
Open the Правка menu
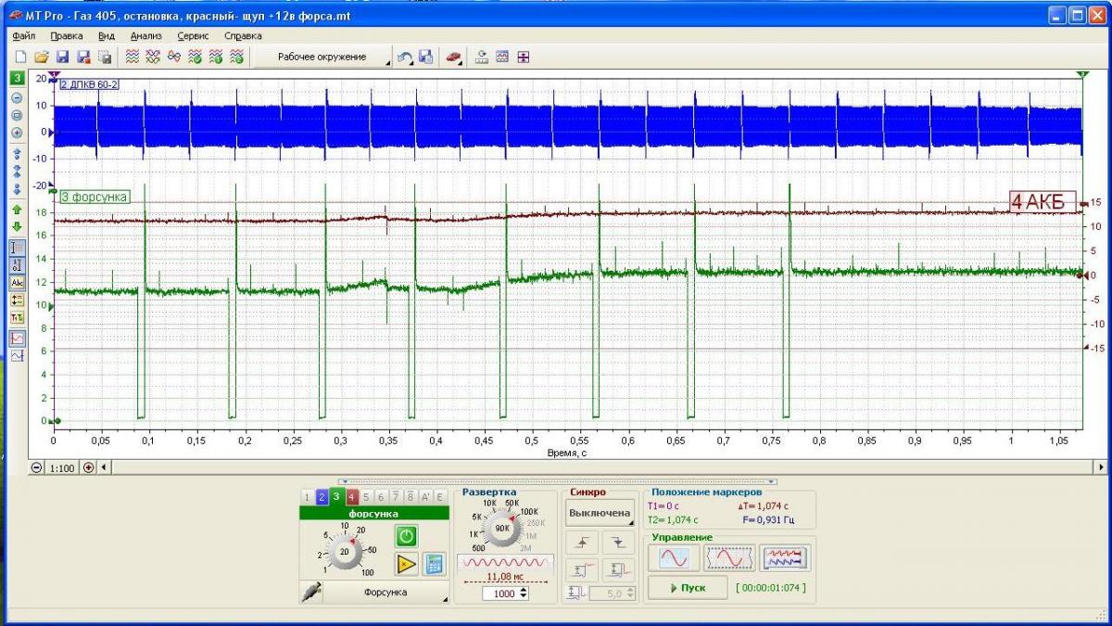coord(67,35)
